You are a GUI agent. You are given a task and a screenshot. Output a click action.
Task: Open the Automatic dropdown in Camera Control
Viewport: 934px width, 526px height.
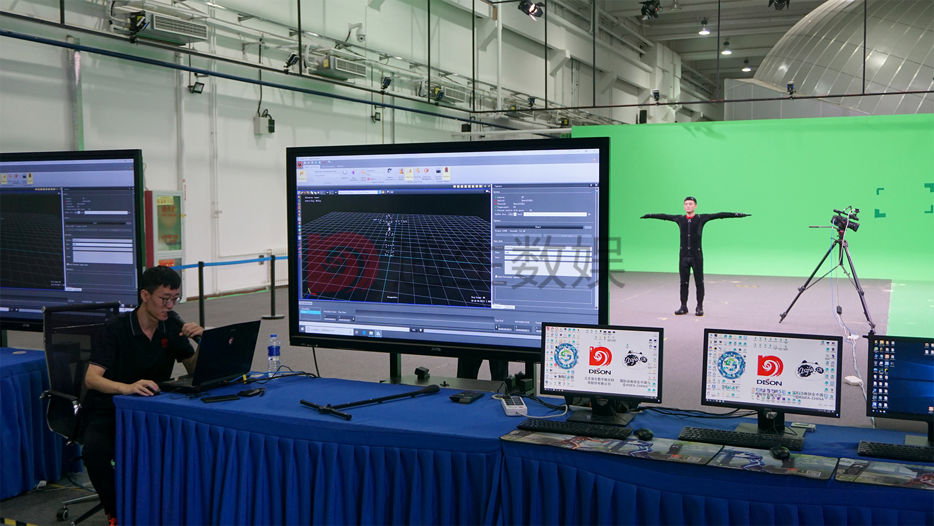click(x=375, y=171)
